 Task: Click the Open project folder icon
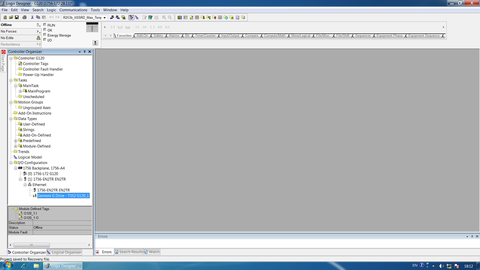pos(10,18)
